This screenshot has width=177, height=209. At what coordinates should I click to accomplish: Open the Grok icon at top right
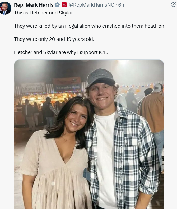click(173, 5)
